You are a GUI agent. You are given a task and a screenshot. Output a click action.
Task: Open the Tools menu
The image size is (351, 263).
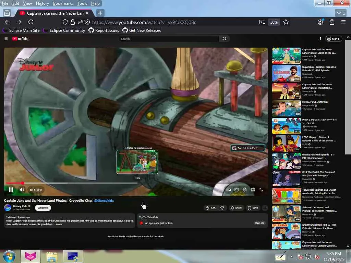(x=82, y=3)
